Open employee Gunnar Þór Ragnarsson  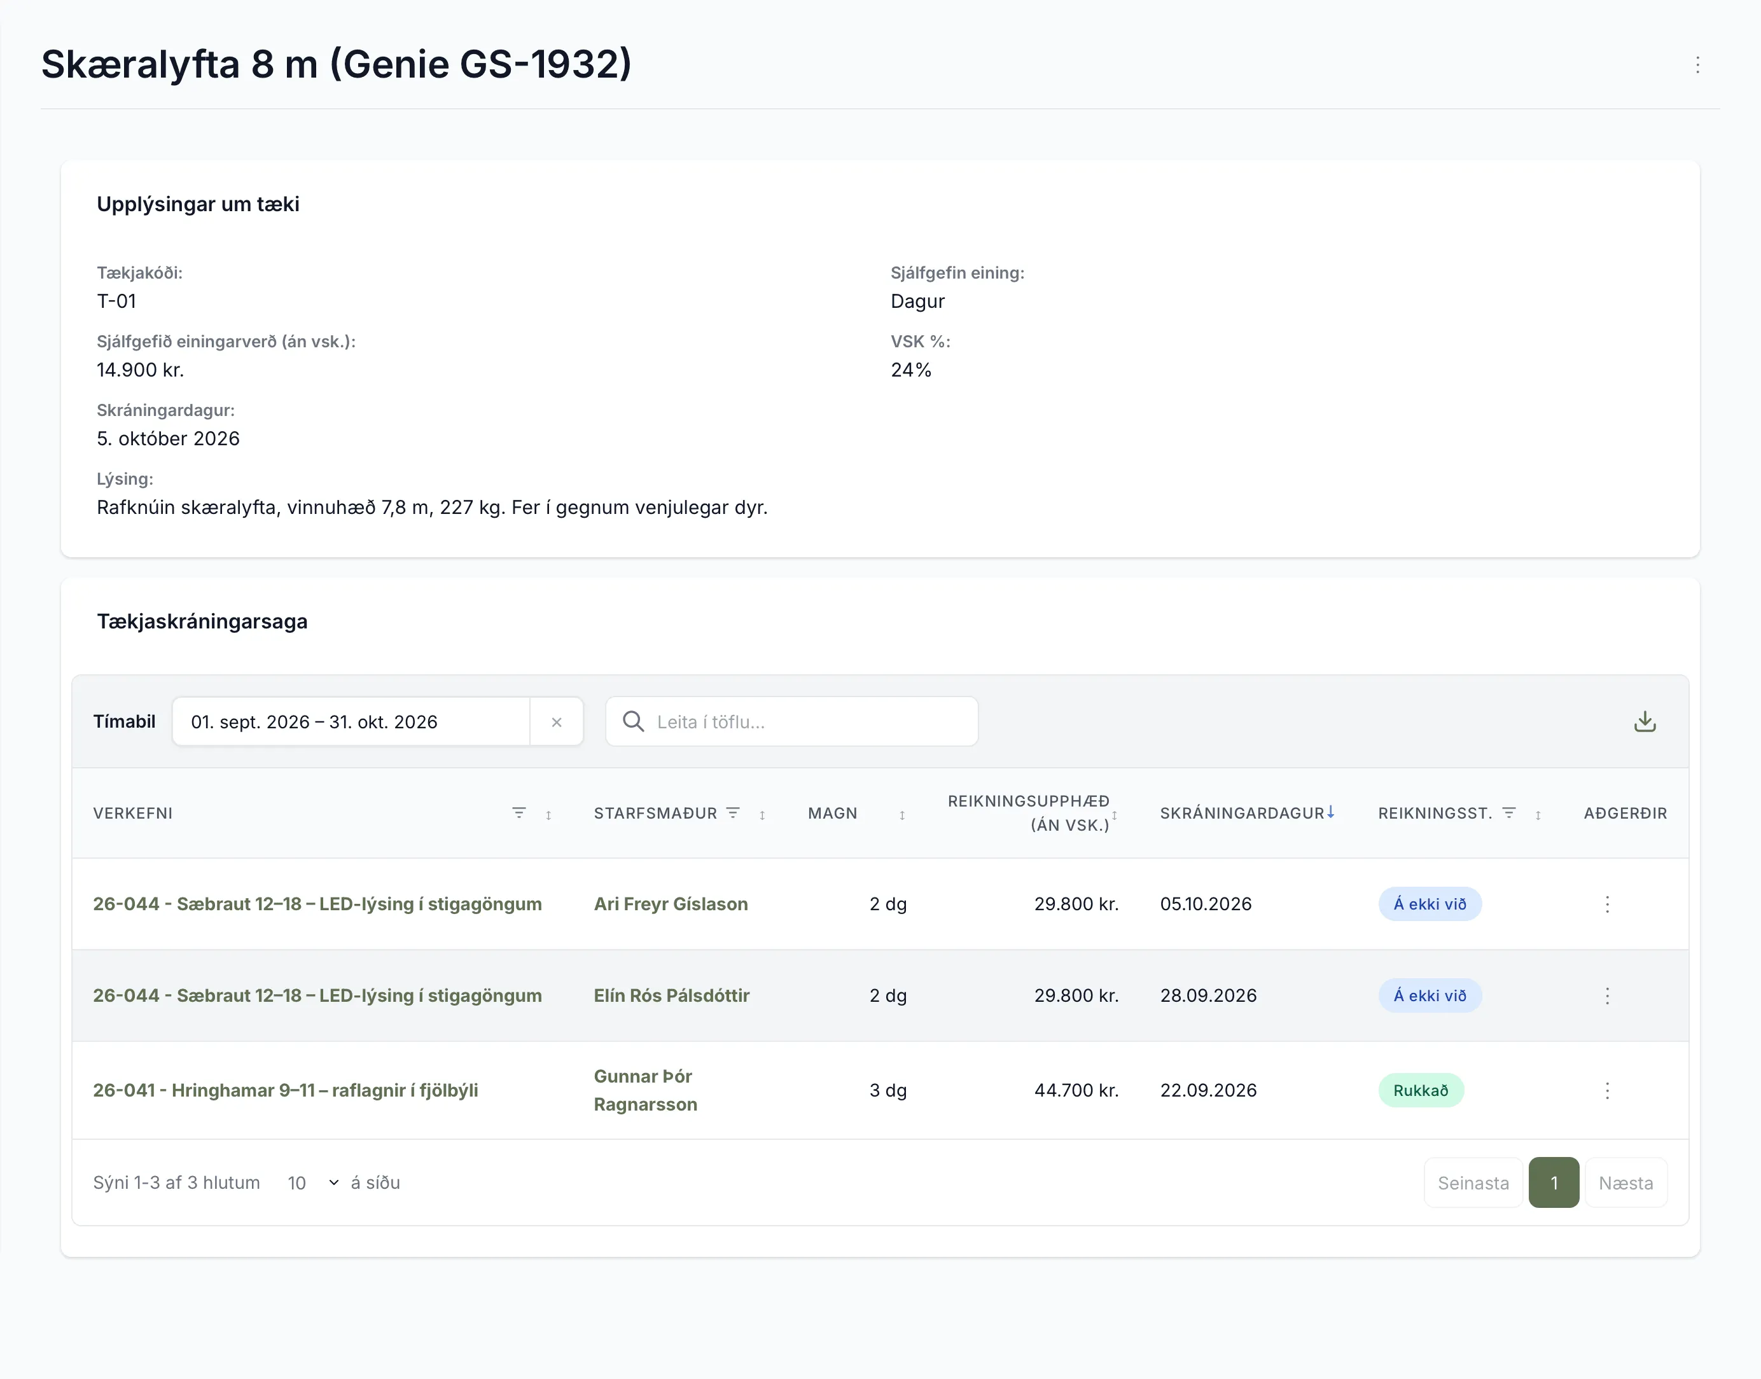(645, 1091)
